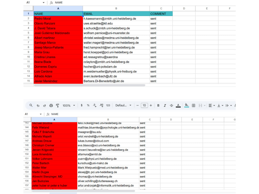Toggle bold formatting

pyautogui.click(x=158, y=106)
